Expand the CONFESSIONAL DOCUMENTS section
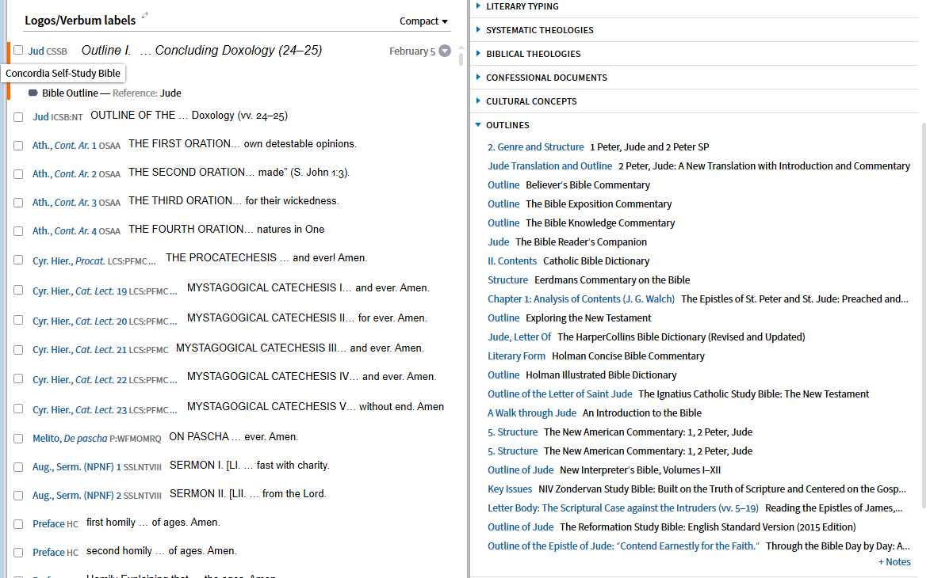The height and width of the screenshot is (578, 930). click(x=478, y=77)
